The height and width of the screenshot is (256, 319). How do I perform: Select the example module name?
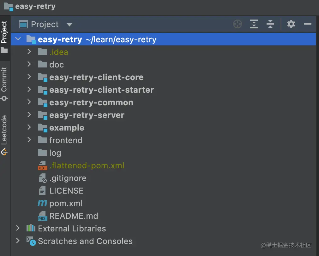click(67, 128)
